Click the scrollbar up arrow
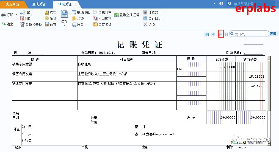279x152 pixels. coord(269,58)
